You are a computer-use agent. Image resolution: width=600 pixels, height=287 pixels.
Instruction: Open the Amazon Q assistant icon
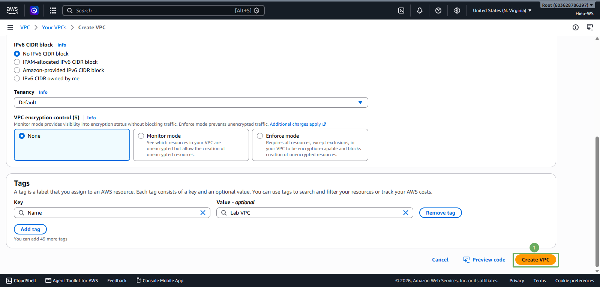(34, 11)
